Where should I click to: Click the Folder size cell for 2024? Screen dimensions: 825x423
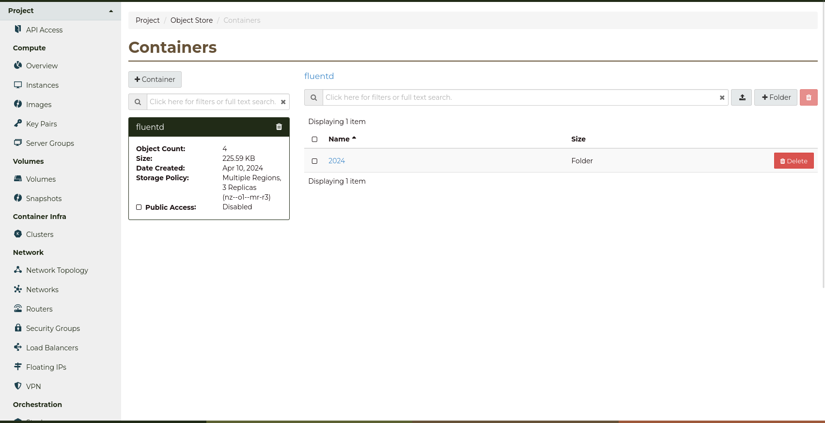582,161
